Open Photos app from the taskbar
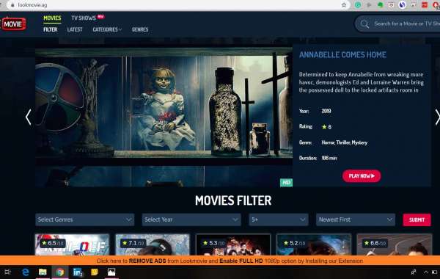Screen dimensions: 440x279 pyautogui.click(x=111, y=272)
